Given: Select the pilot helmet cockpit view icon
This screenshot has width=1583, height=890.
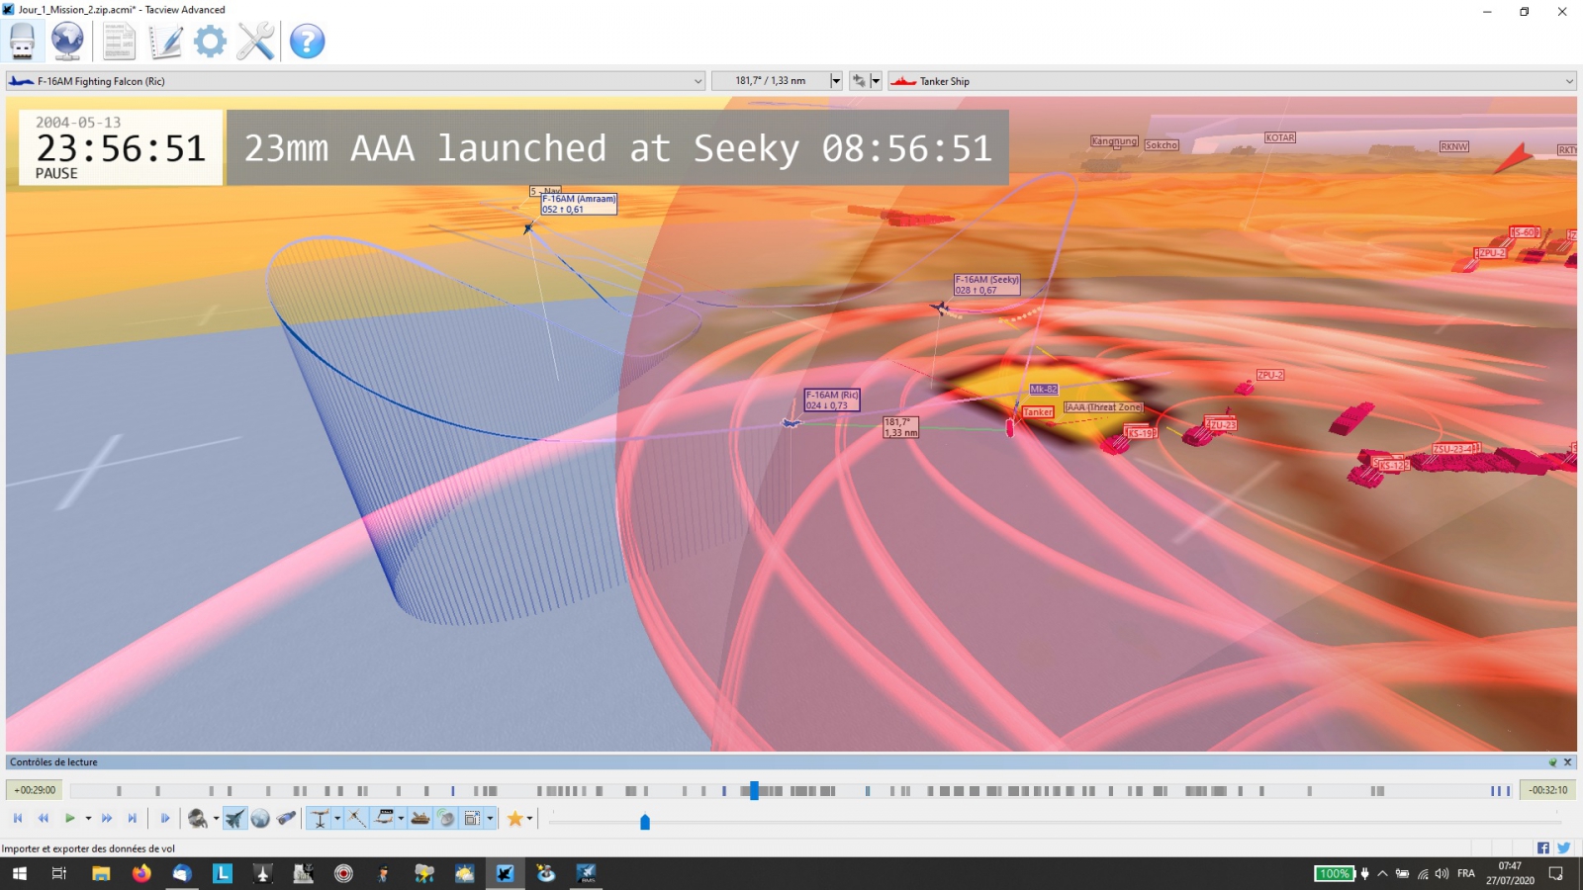Looking at the screenshot, I should pos(198,818).
